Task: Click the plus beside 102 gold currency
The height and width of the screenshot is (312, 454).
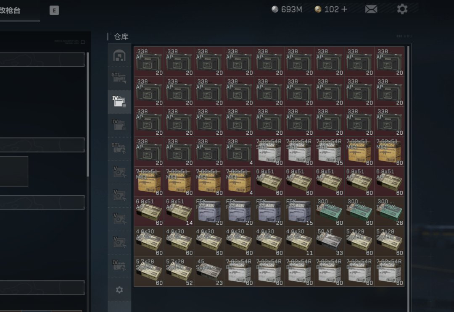Action: 344,9
